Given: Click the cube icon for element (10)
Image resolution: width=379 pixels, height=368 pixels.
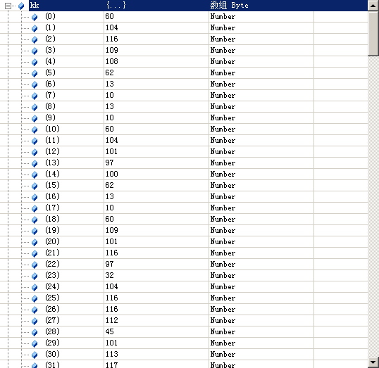Looking at the screenshot, I should [35, 129].
